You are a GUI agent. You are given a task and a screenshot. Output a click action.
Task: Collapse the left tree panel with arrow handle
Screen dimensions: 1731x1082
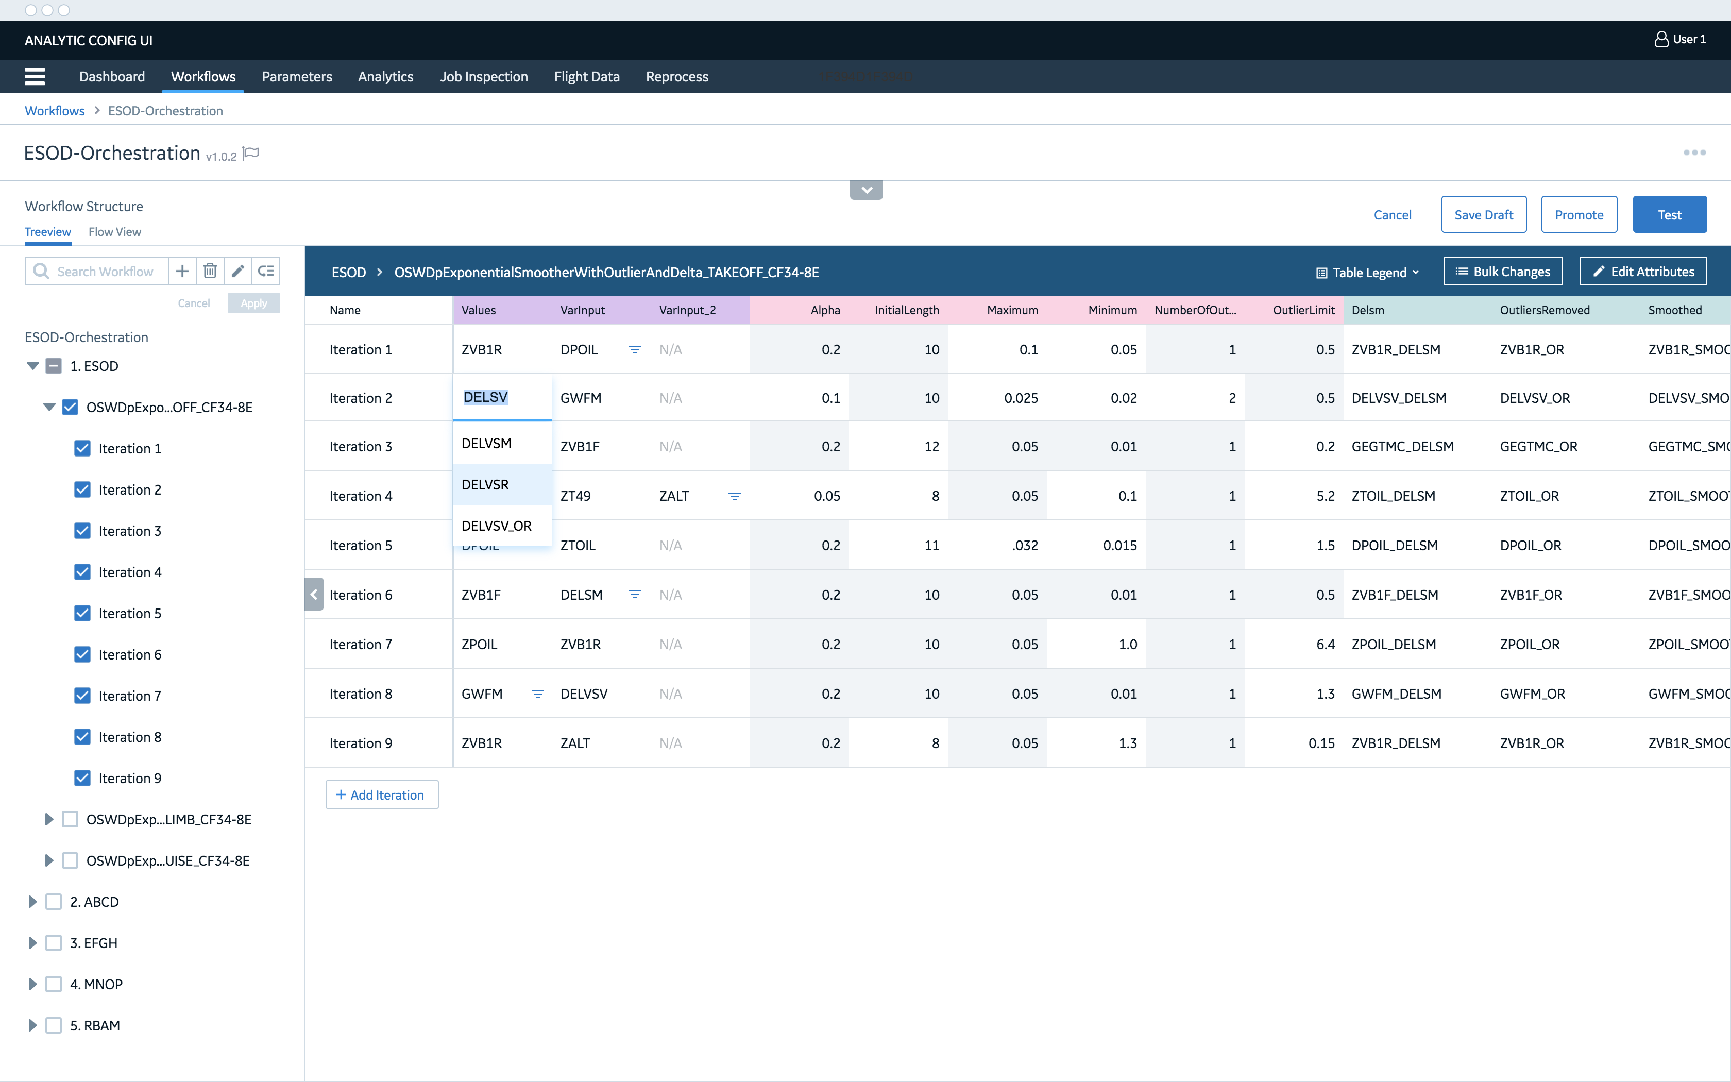[x=314, y=594]
